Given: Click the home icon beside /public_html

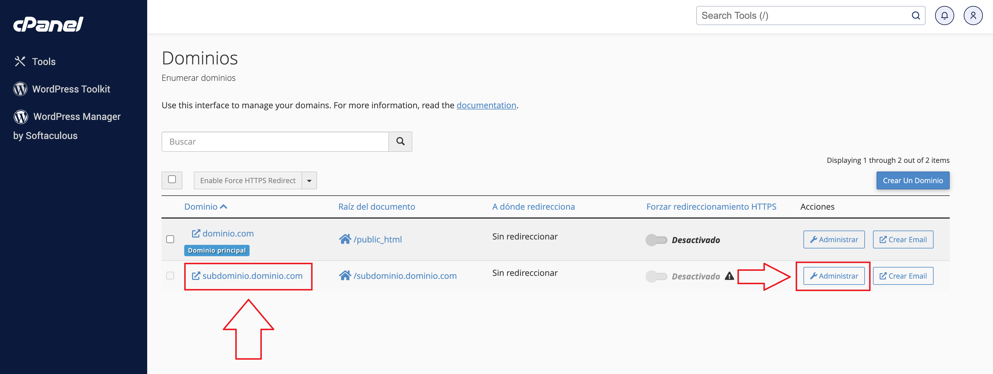Looking at the screenshot, I should click(x=345, y=239).
